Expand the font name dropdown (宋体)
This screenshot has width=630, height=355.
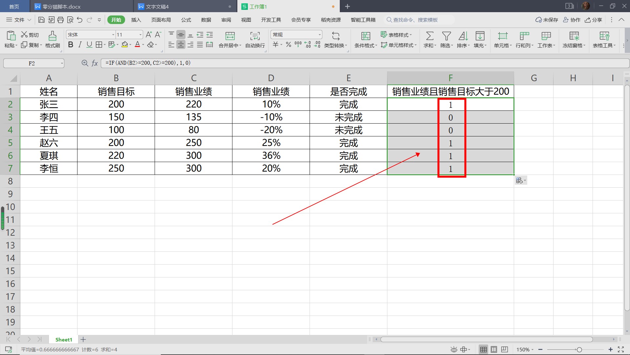tap(113, 35)
